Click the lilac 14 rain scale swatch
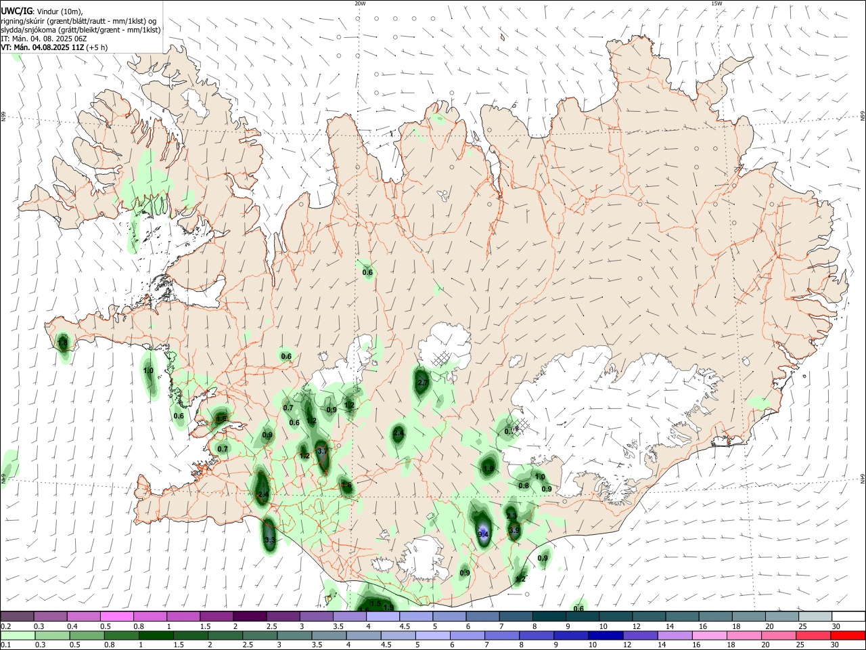866x650 pixels. click(x=674, y=635)
